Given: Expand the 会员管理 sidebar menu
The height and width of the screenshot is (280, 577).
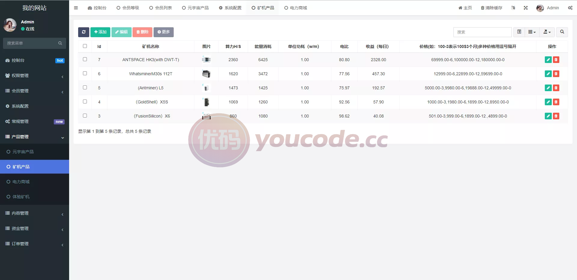Looking at the screenshot, I should pyautogui.click(x=35, y=91).
